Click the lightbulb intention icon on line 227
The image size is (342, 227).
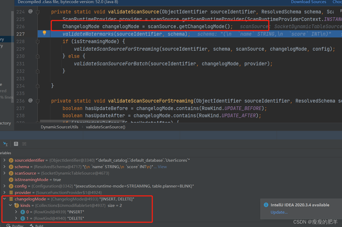[44, 33]
